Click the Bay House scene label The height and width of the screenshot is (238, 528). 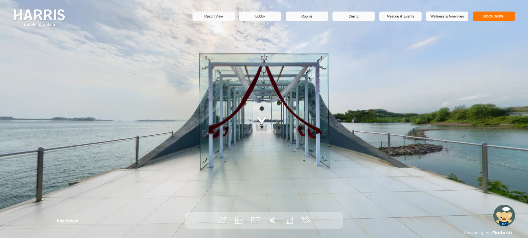click(67, 220)
